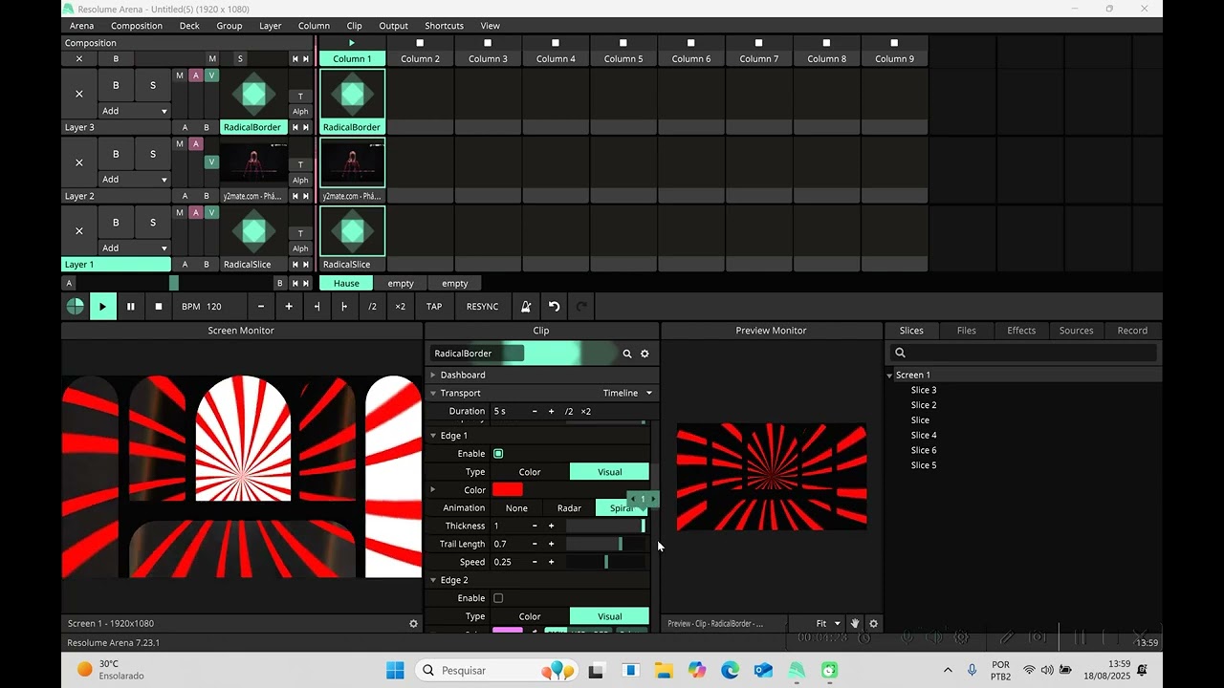Viewport: 1224px width, 688px height.
Task: Check the Edge 2 Enable checkbox
Action: coord(498,598)
